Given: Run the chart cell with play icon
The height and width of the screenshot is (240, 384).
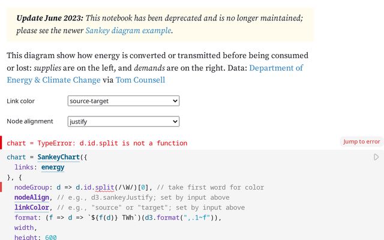Looking at the screenshot, I should [x=376, y=157].
